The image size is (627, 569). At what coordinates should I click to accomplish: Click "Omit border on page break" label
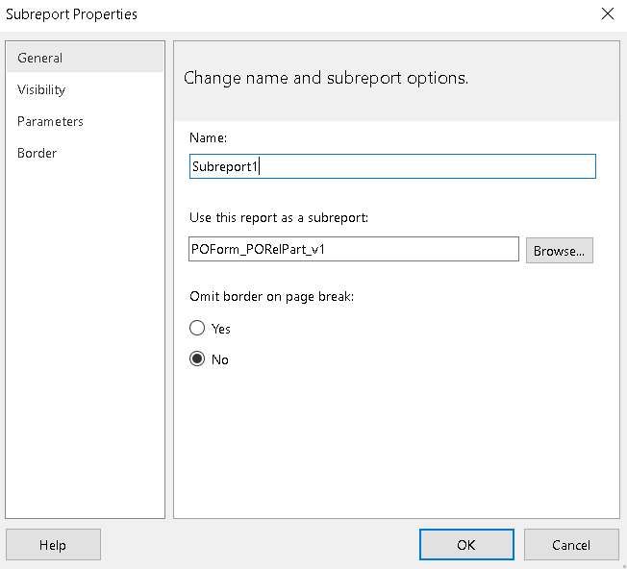tap(272, 296)
